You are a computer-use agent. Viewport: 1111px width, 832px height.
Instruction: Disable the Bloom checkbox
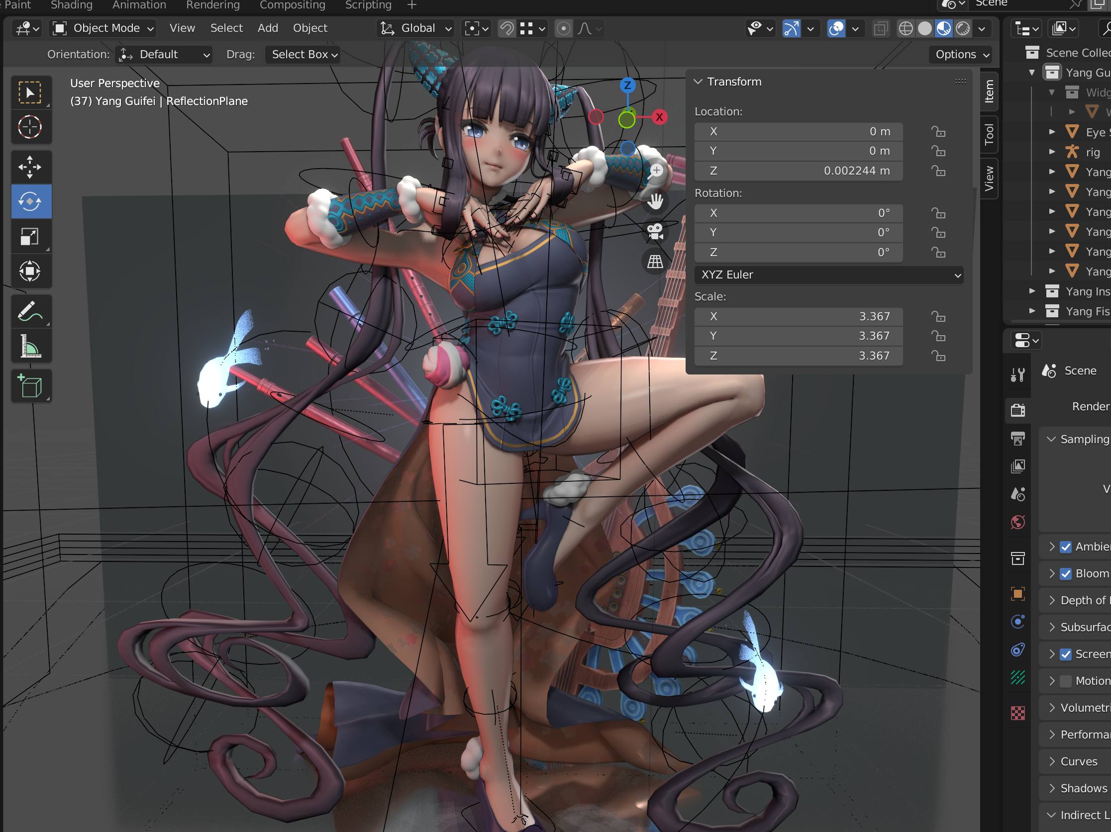[1066, 574]
